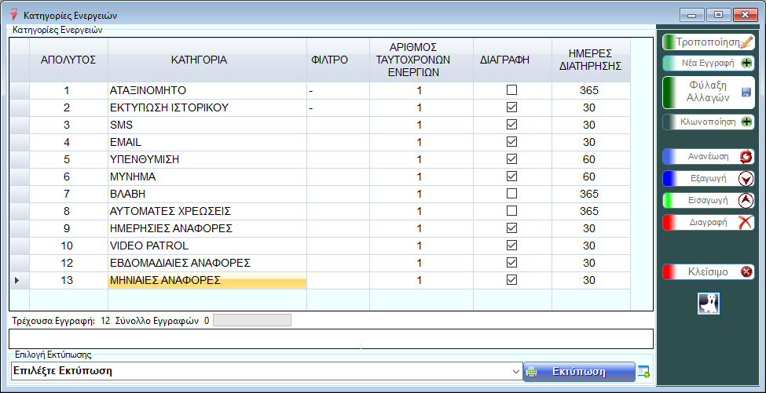
Task: Click the ΗΜΕΡΕΣ ΔΙΑΤΗΡΗΣΗΣ column header
Action: 589,59
